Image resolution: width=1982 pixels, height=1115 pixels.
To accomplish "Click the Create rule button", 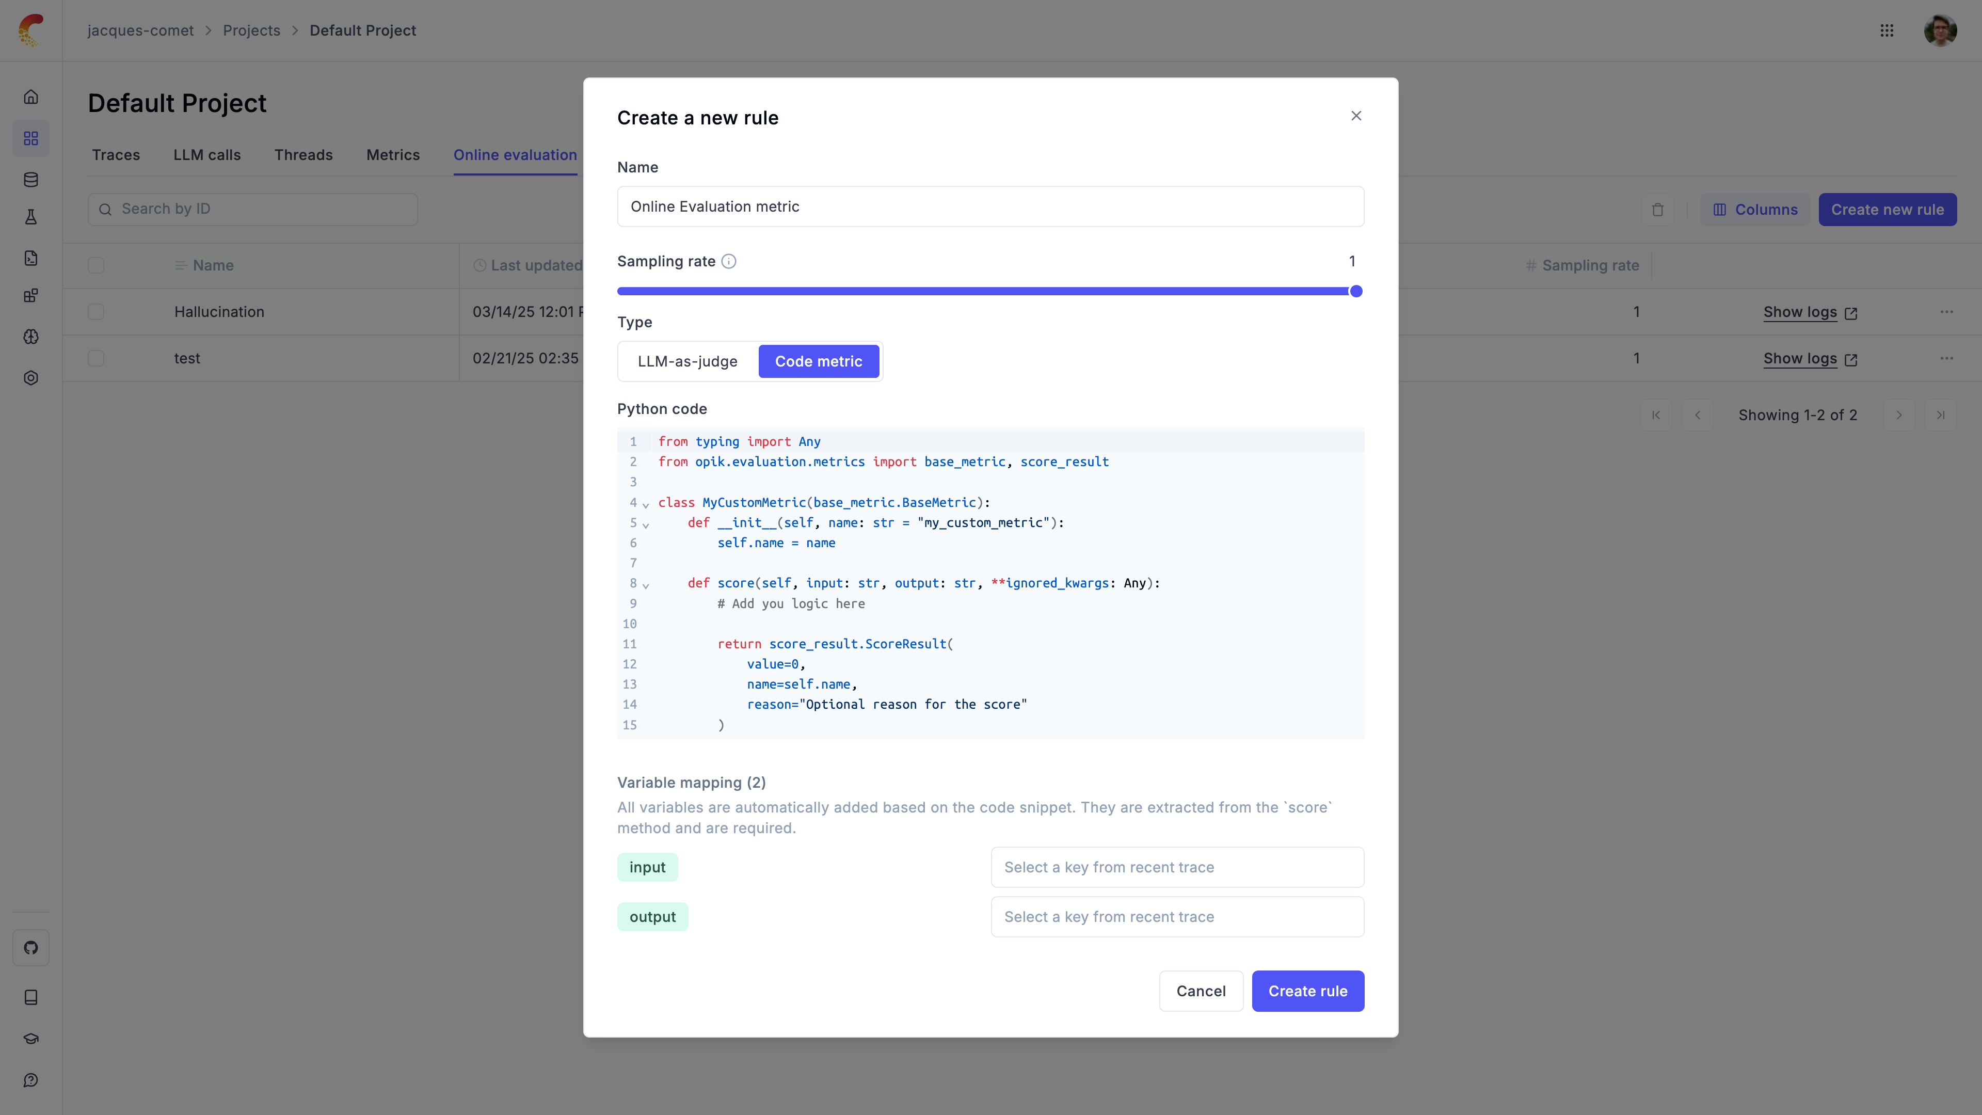I will 1307,991.
